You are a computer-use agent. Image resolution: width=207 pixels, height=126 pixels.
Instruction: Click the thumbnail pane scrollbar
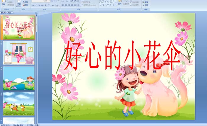[x=37, y=24]
